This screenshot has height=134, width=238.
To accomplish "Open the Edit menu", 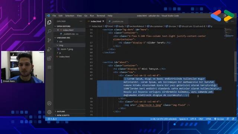I will point(61,16).
